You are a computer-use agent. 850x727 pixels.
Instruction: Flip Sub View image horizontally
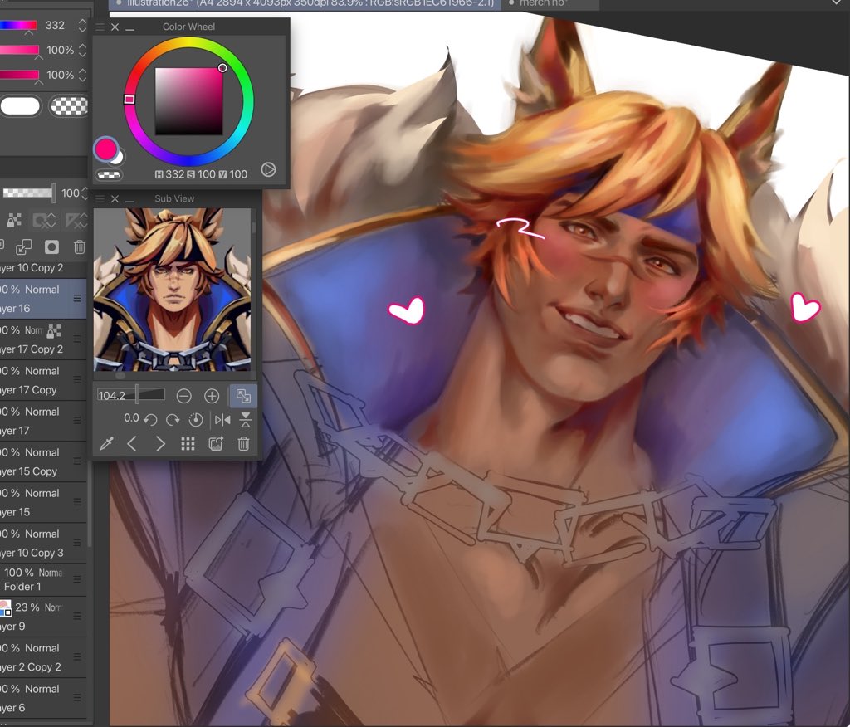click(222, 419)
